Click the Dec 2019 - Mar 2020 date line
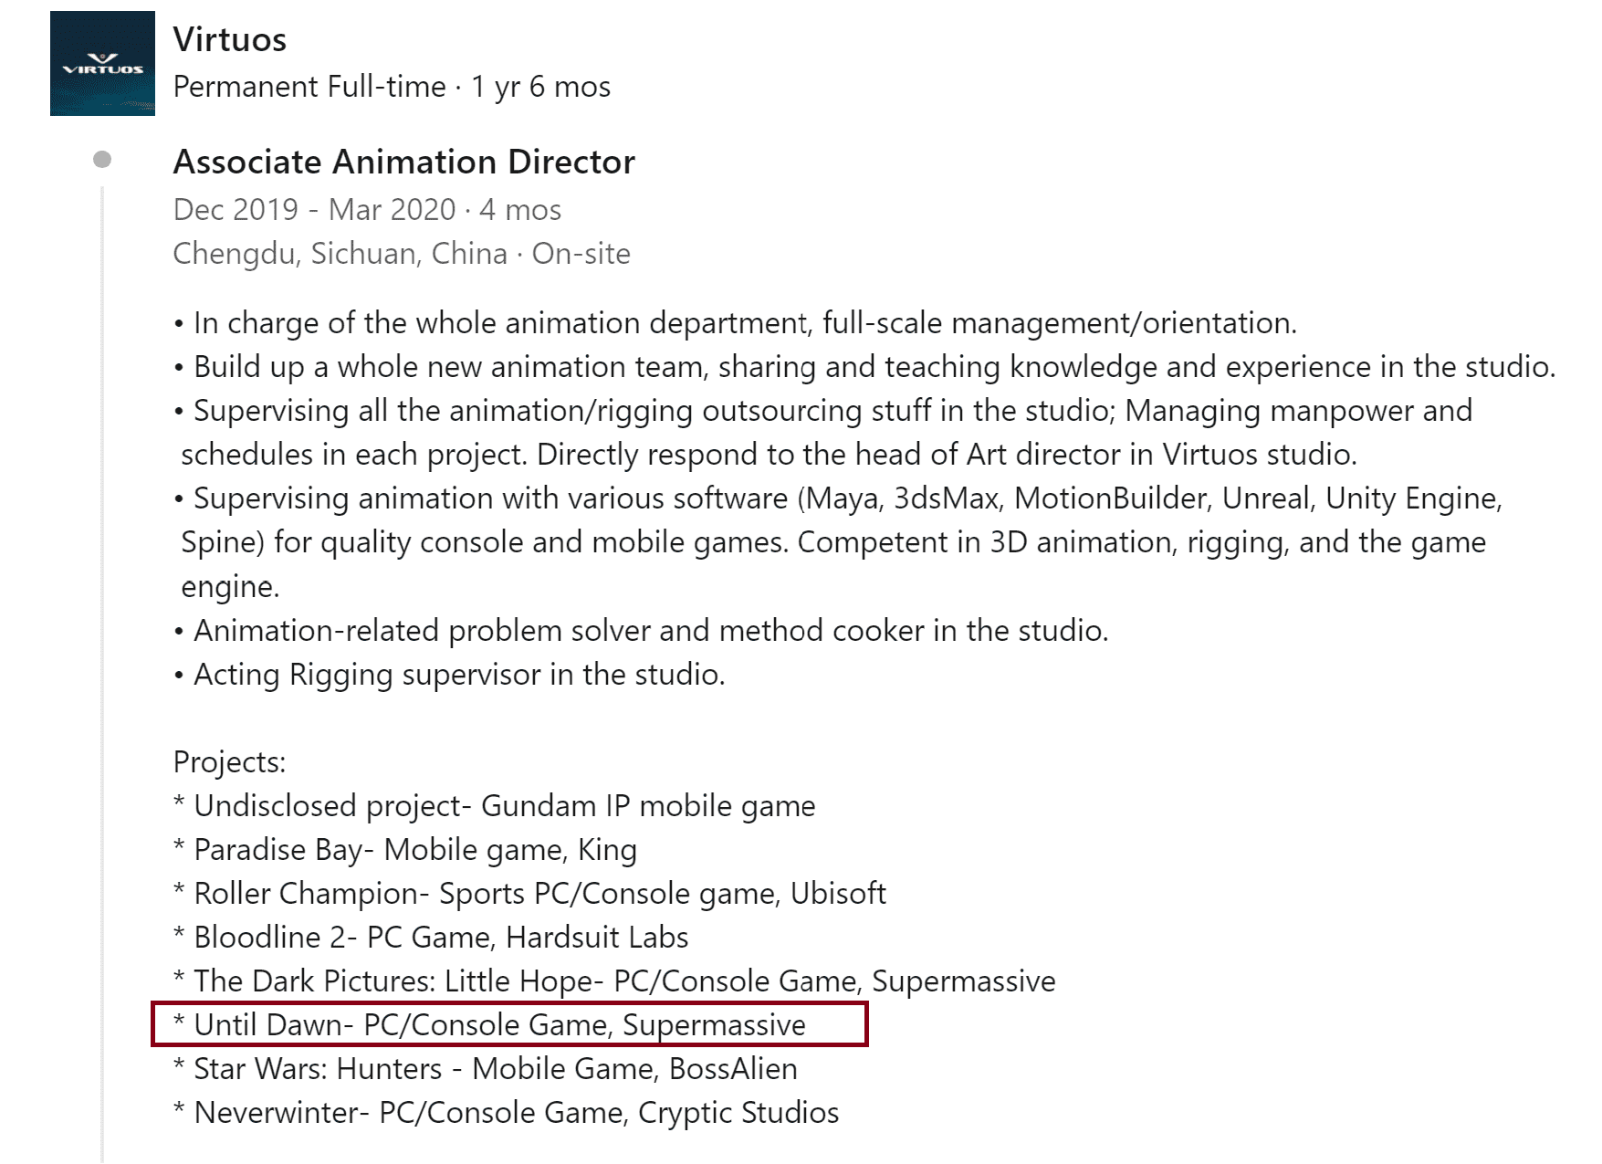 (x=367, y=210)
